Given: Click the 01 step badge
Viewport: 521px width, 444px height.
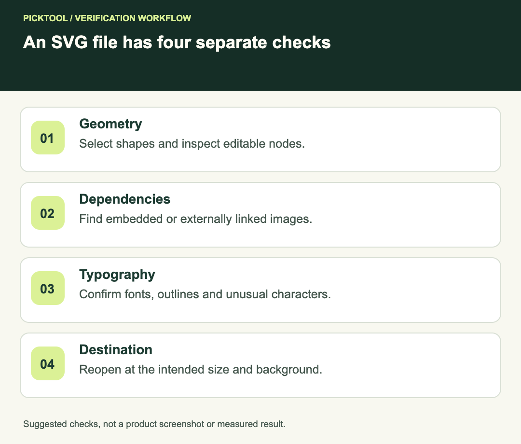Looking at the screenshot, I should (x=47, y=138).
